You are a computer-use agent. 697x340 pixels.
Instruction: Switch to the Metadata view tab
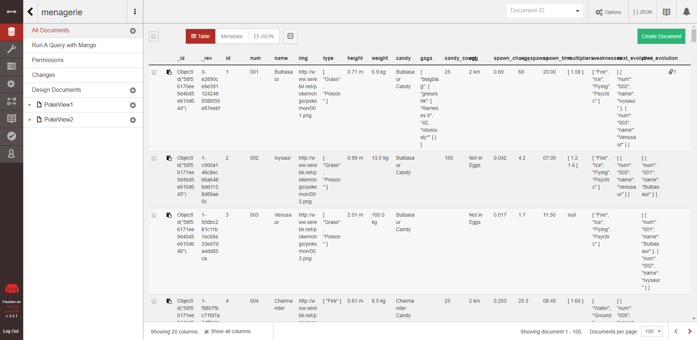point(232,36)
